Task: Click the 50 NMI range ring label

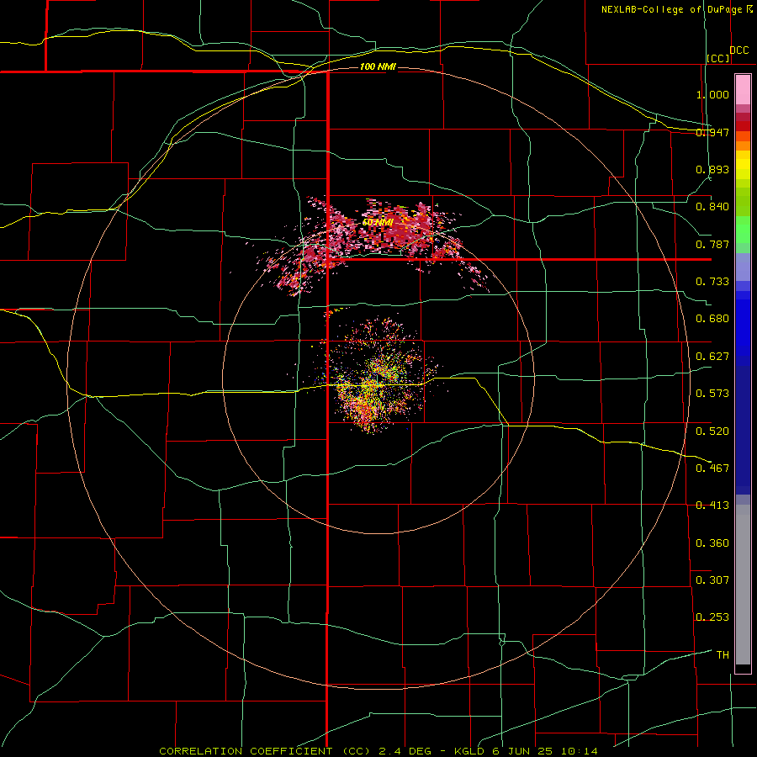Action: click(378, 223)
